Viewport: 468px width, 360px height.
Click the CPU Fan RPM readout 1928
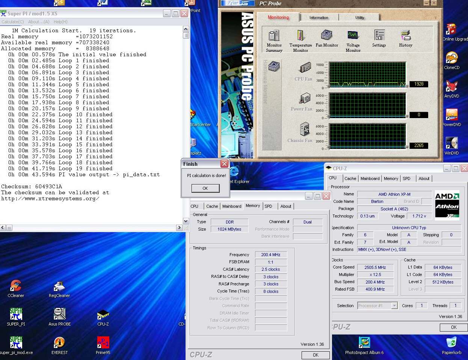pyautogui.click(x=419, y=84)
